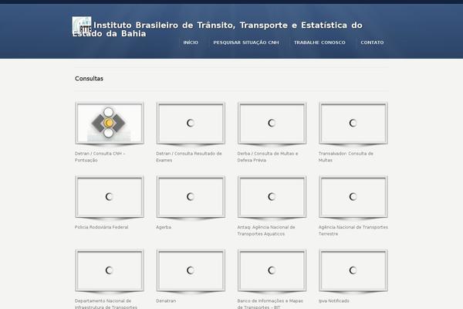Click the Derba Consulta de Multas thumbnail
463x309 pixels.
[272, 123]
